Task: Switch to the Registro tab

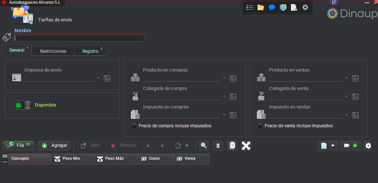Action: pyautogui.click(x=90, y=51)
